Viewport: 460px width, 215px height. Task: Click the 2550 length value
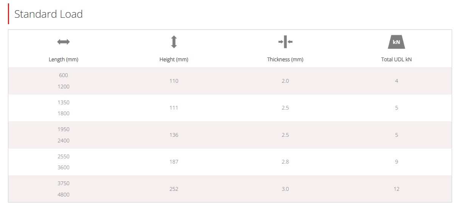64,156
